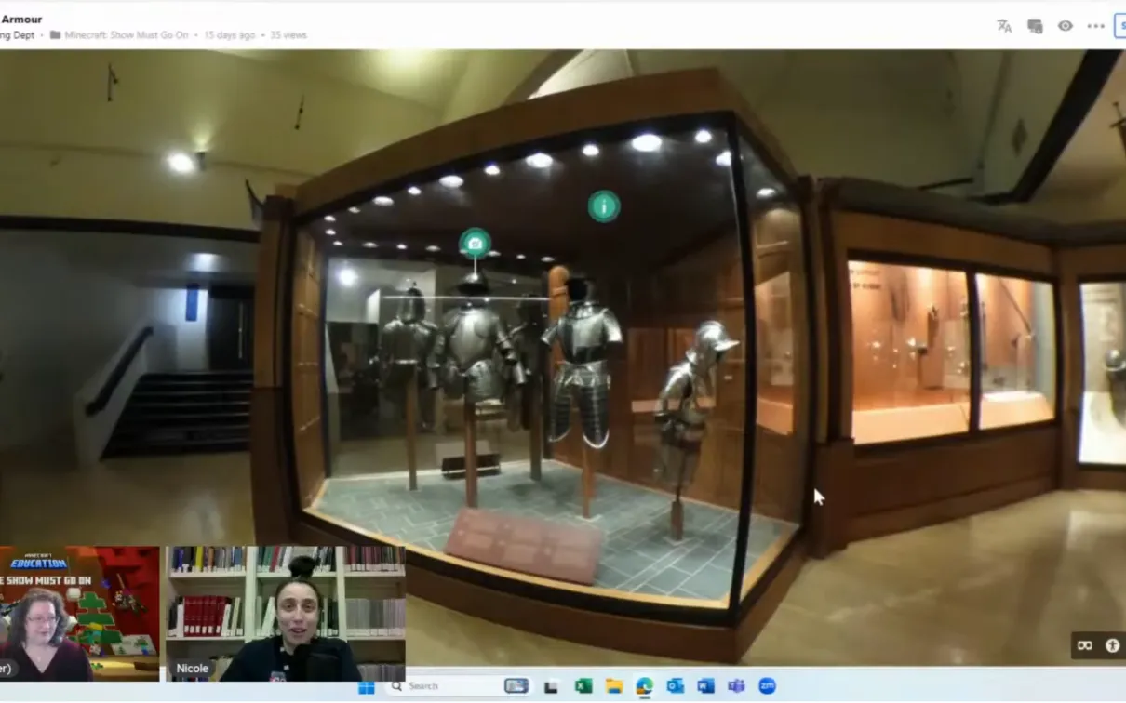Open the more options ellipsis menu
The image size is (1126, 703).
click(x=1094, y=26)
